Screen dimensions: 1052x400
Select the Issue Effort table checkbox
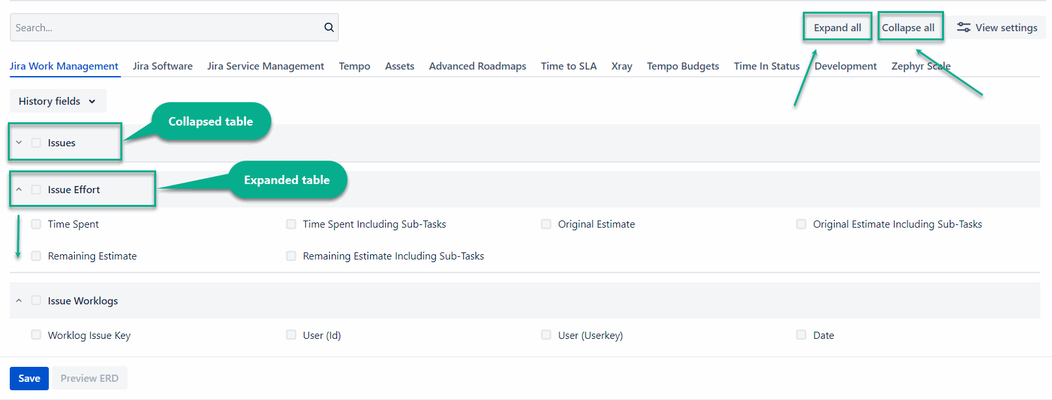click(36, 189)
